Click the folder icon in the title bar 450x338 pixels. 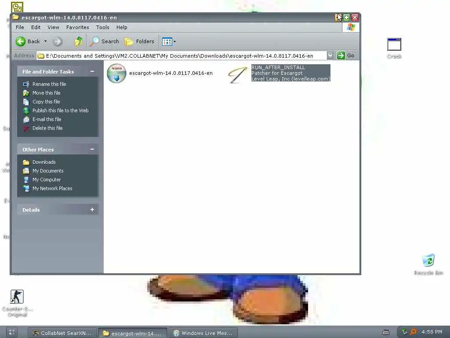[16, 17]
